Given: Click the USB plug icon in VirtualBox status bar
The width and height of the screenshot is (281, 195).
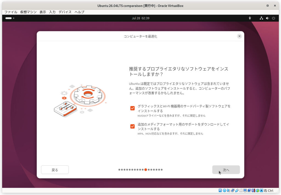Looking at the screenshot, I should (x=237, y=191).
